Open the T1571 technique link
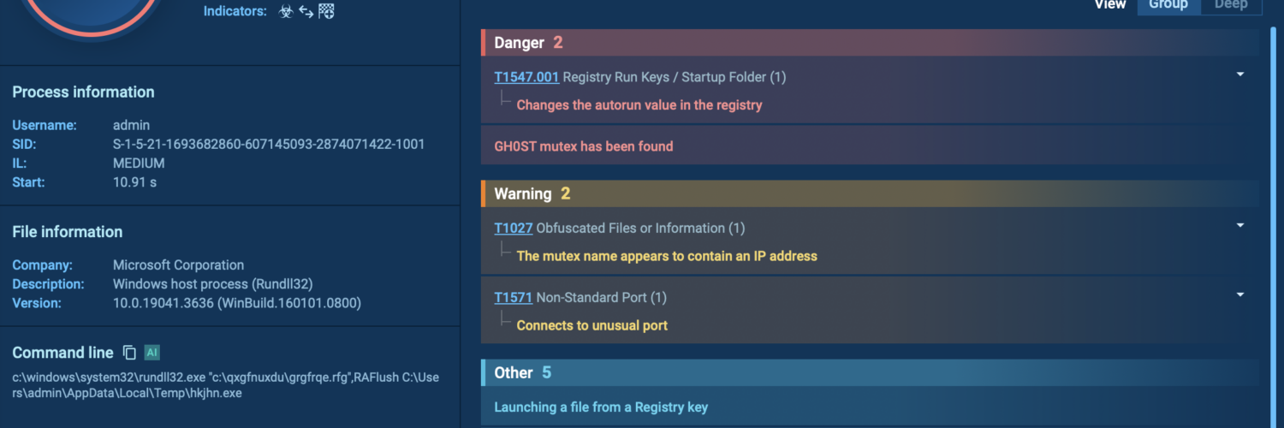 point(514,298)
